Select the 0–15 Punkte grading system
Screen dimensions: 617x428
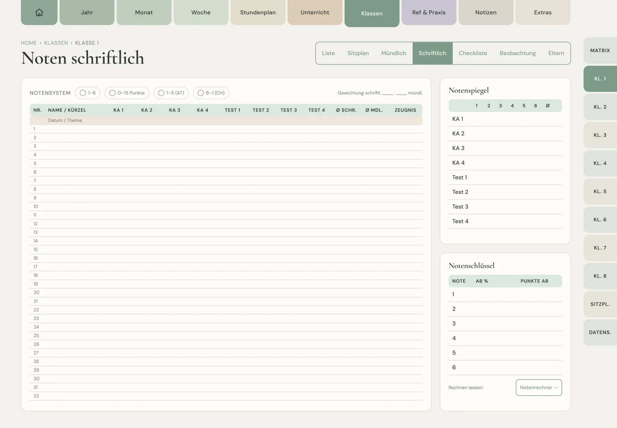point(127,93)
